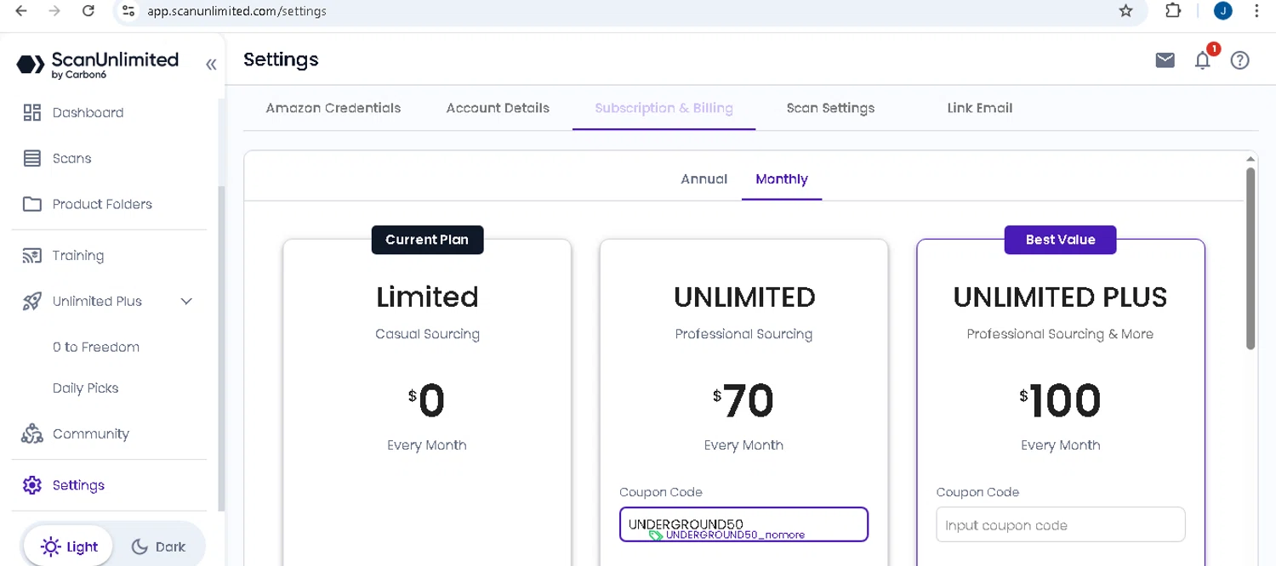Click the UNLIMITED PLUS plan title

coord(1060,297)
